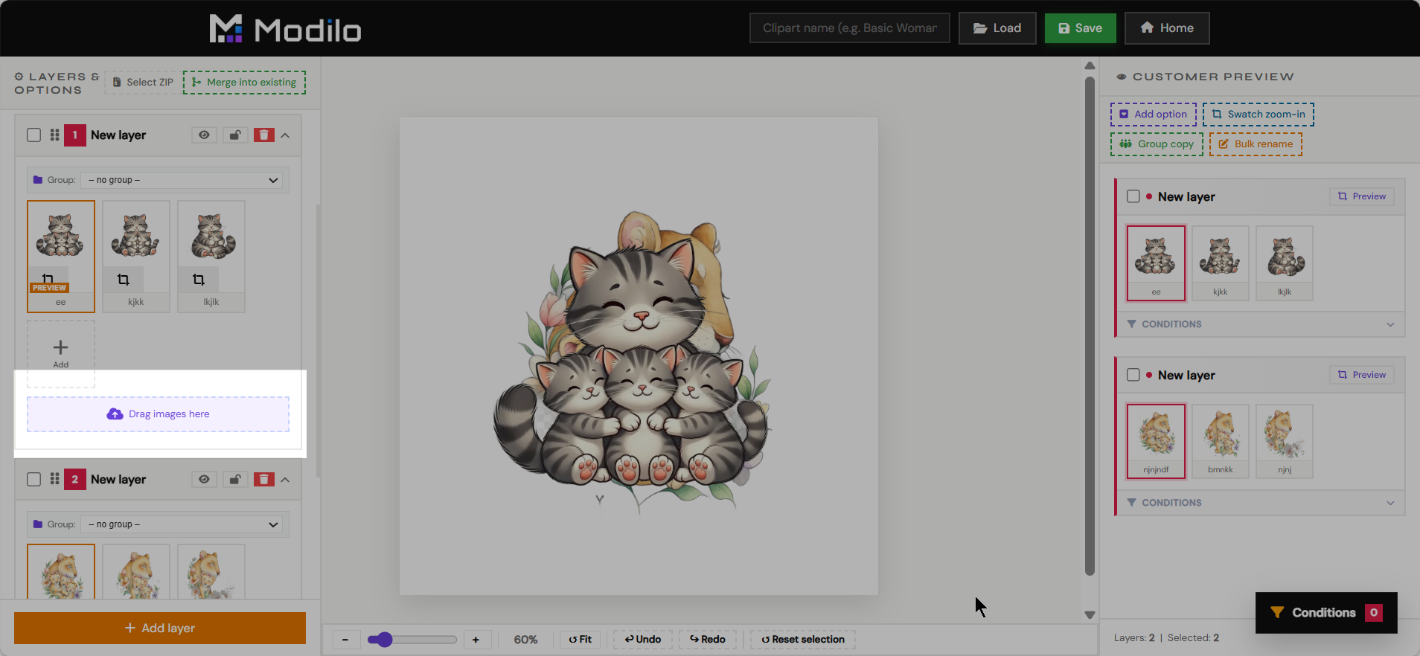Image resolution: width=1420 pixels, height=656 pixels.
Task: Click the Load button
Action: pos(997,28)
